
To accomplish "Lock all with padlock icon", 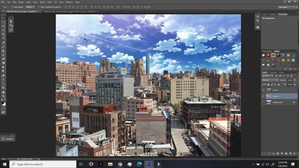I will point(279,84).
